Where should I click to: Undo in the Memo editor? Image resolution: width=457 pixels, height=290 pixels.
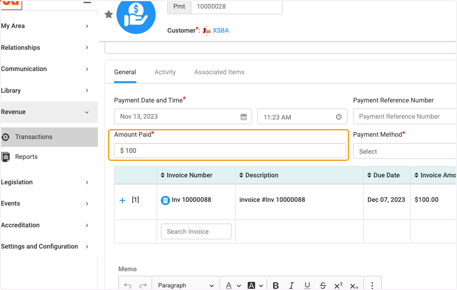coord(128,285)
